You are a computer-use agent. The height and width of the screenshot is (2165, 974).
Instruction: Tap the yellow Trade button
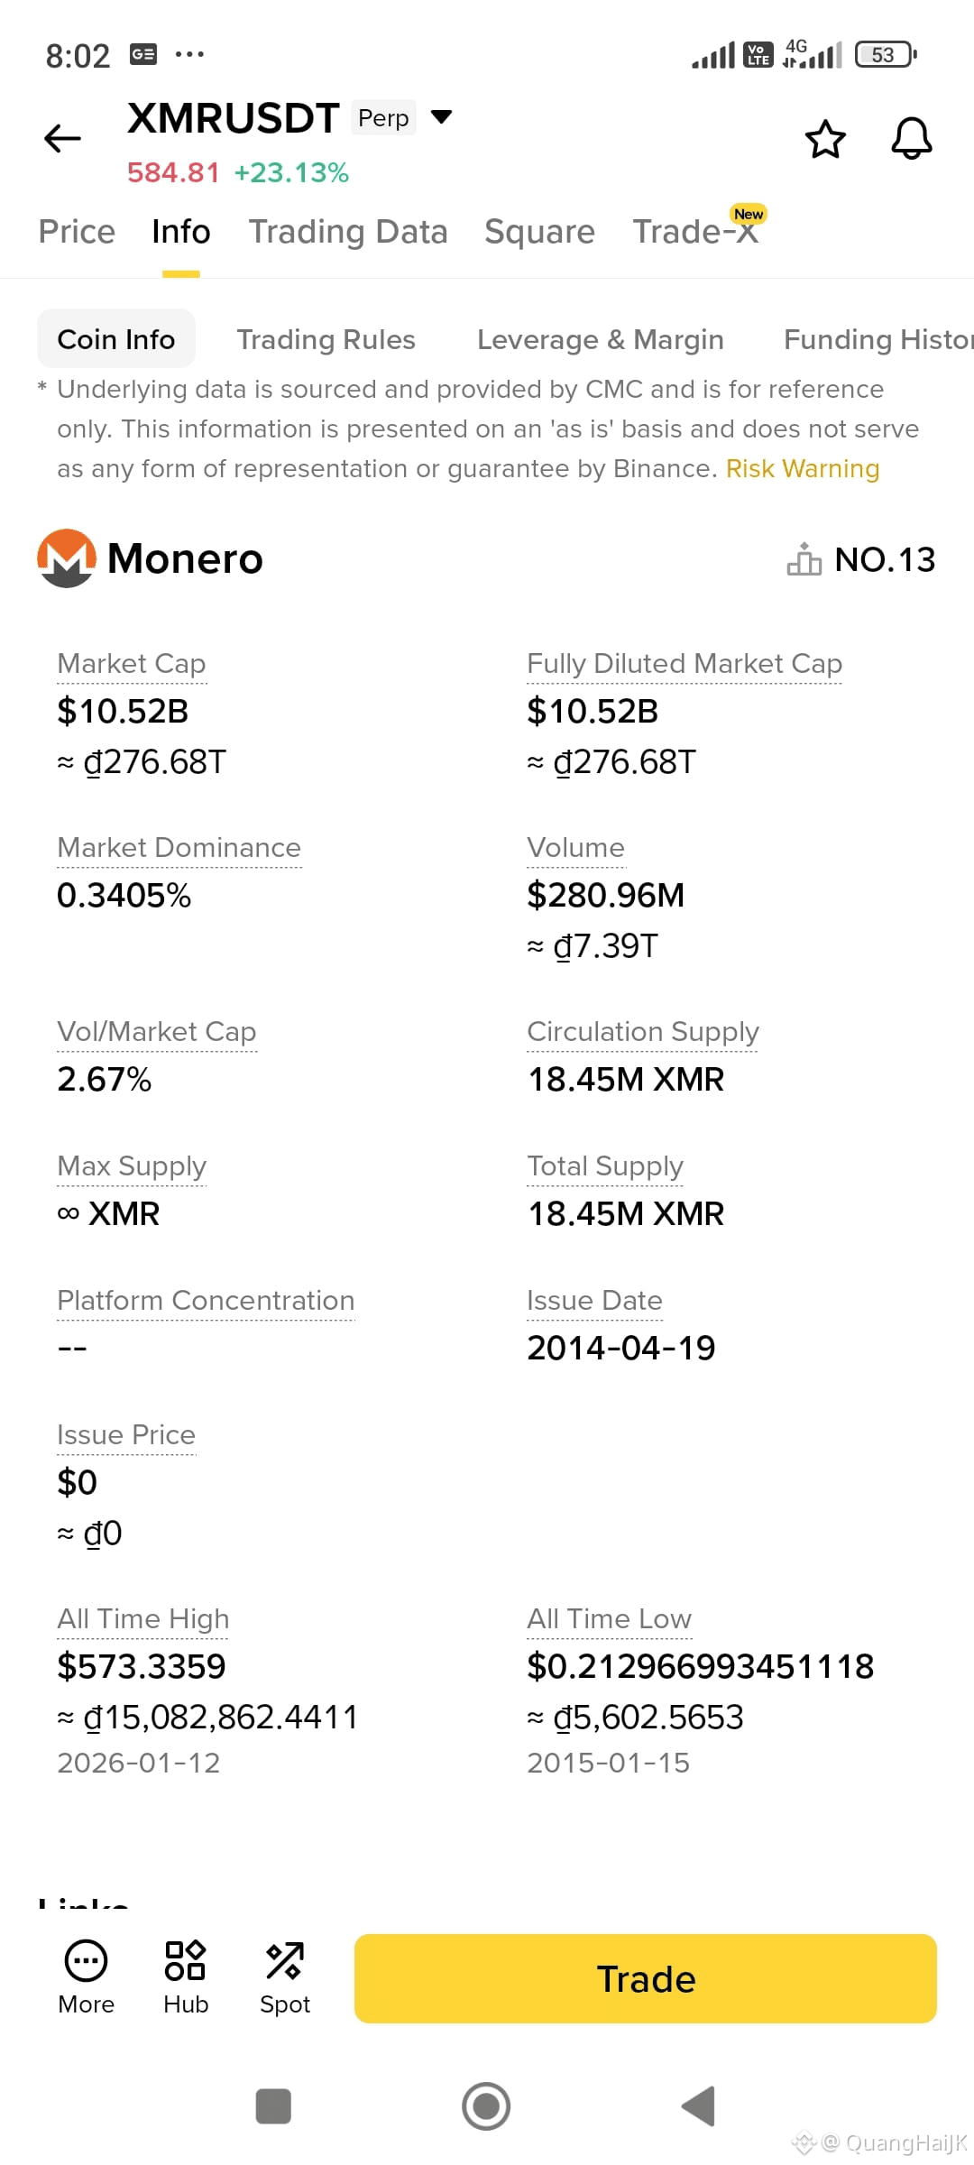tap(646, 1978)
